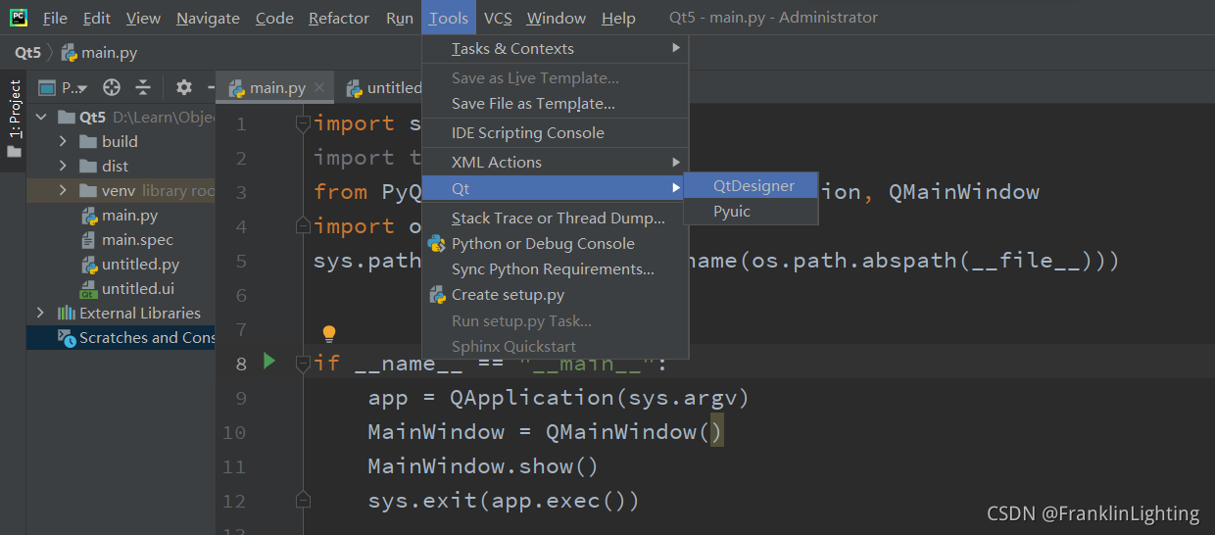Click line number 10 in gutter
This screenshot has width=1215, height=535.
pyautogui.click(x=234, y=432)
